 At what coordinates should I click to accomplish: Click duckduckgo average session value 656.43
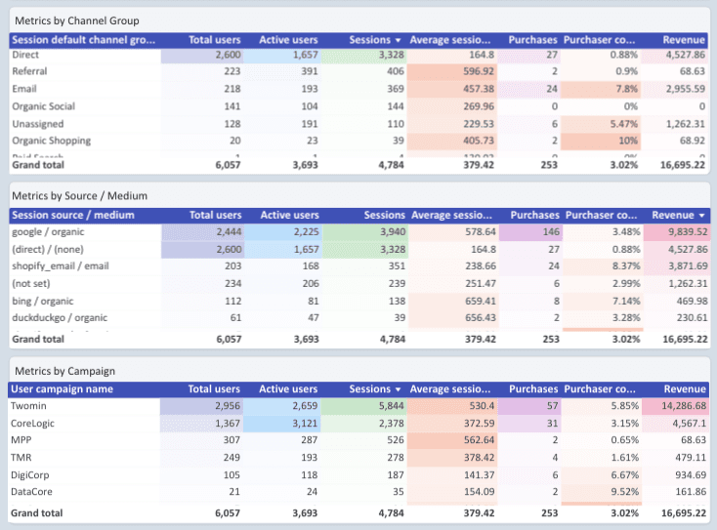453,317
